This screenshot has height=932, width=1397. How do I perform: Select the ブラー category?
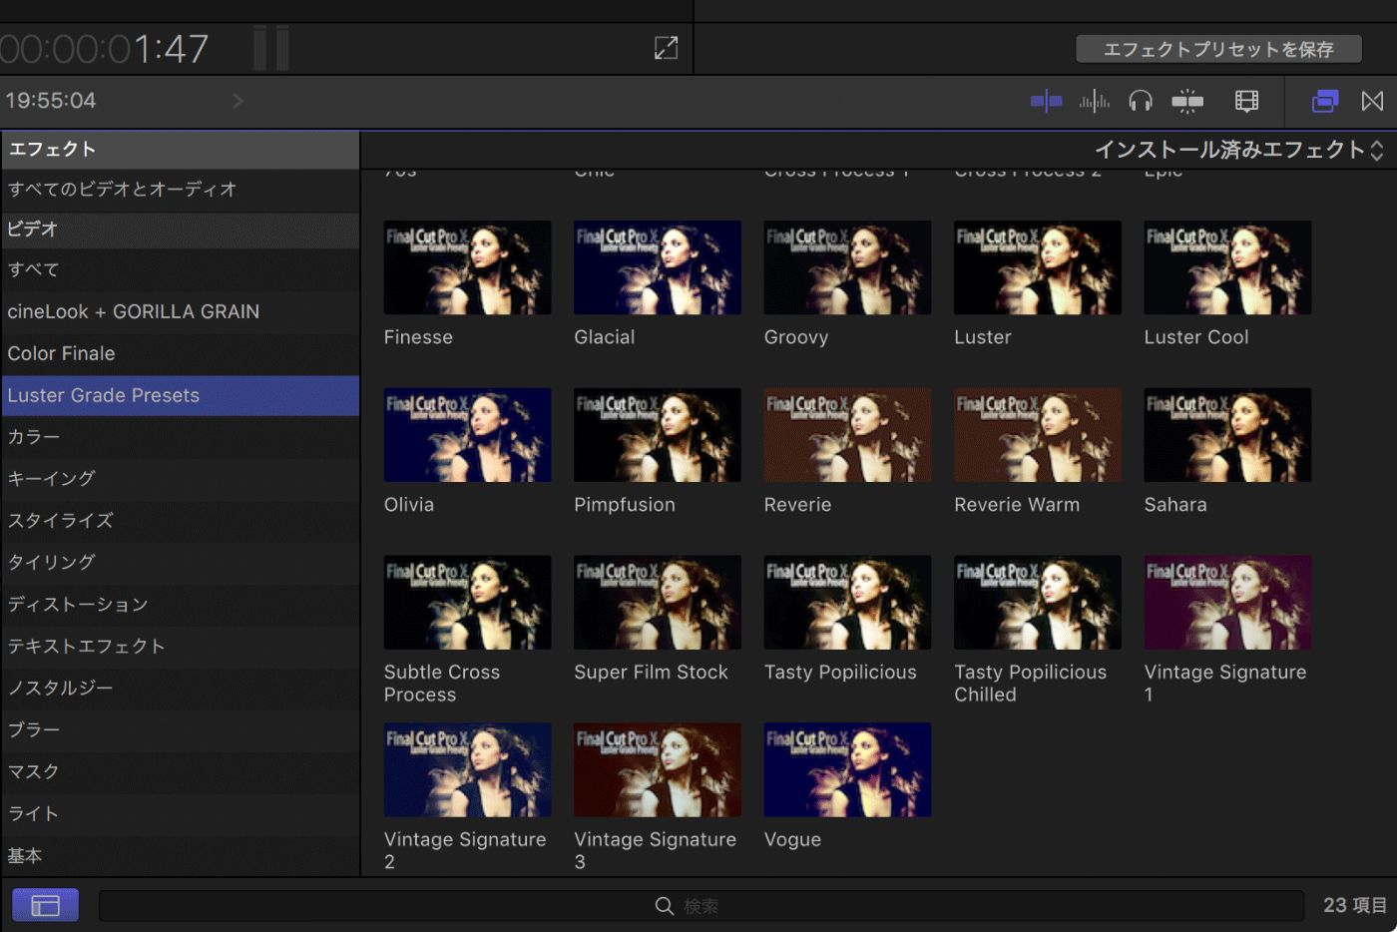coord(180,730)
